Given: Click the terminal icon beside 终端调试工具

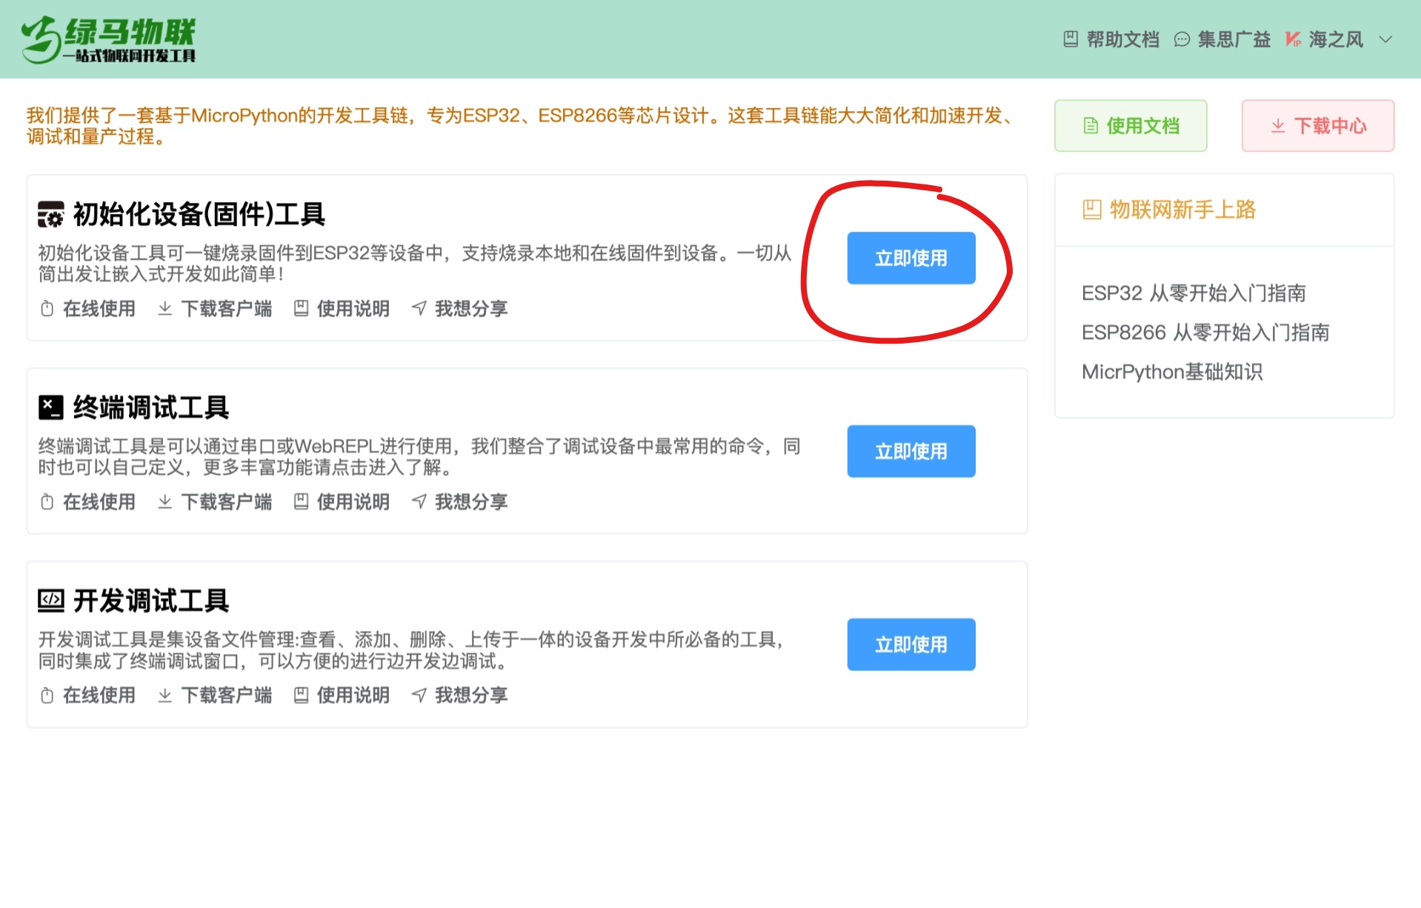Looking at the screenshot, I should [49, 406].
